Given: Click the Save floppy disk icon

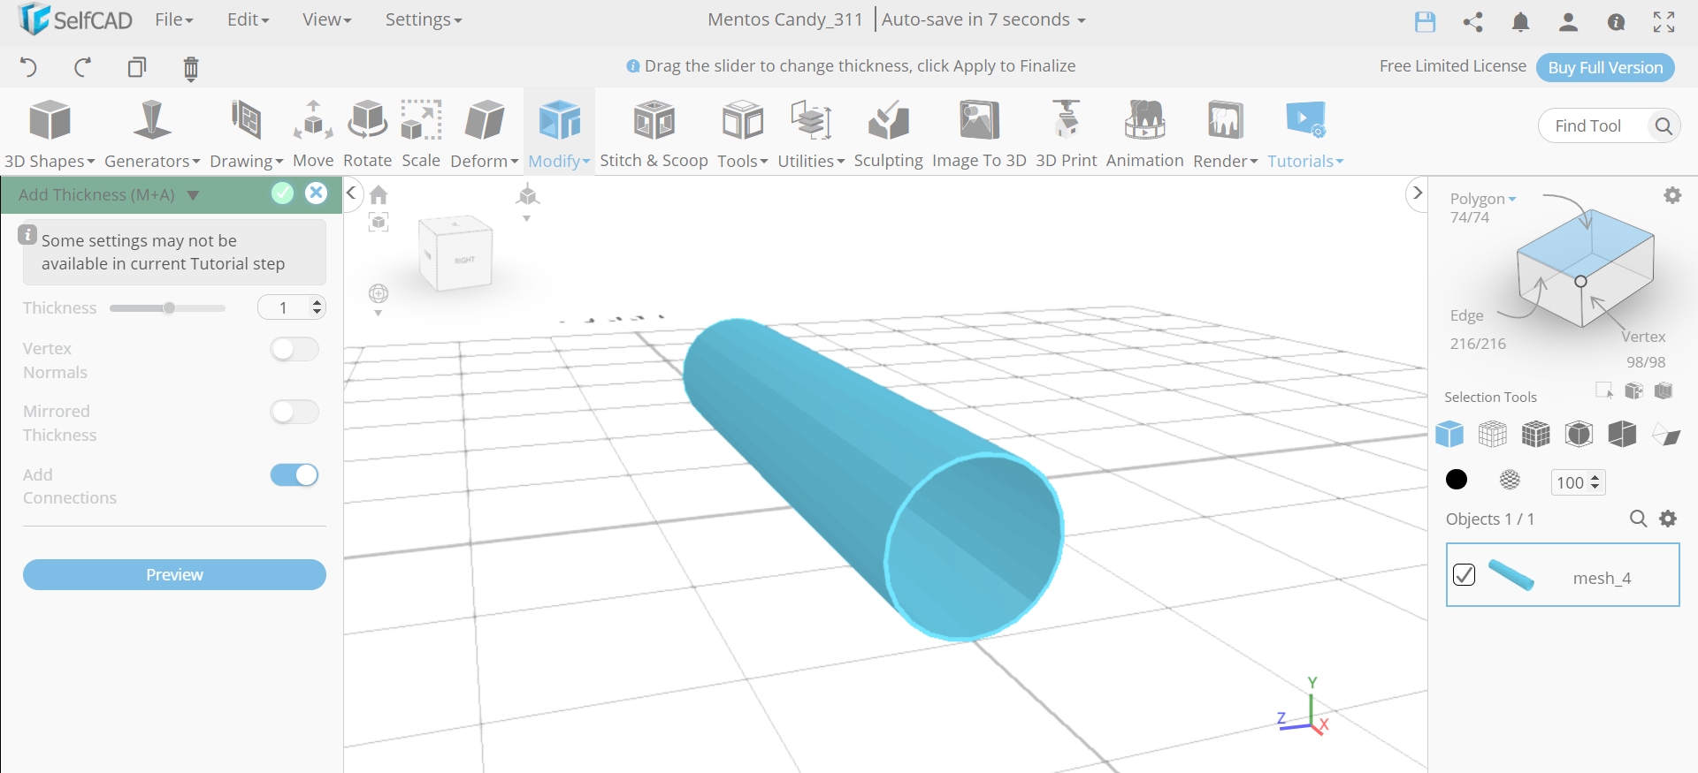Looking at the screenshot, I should pos(1425,22).
